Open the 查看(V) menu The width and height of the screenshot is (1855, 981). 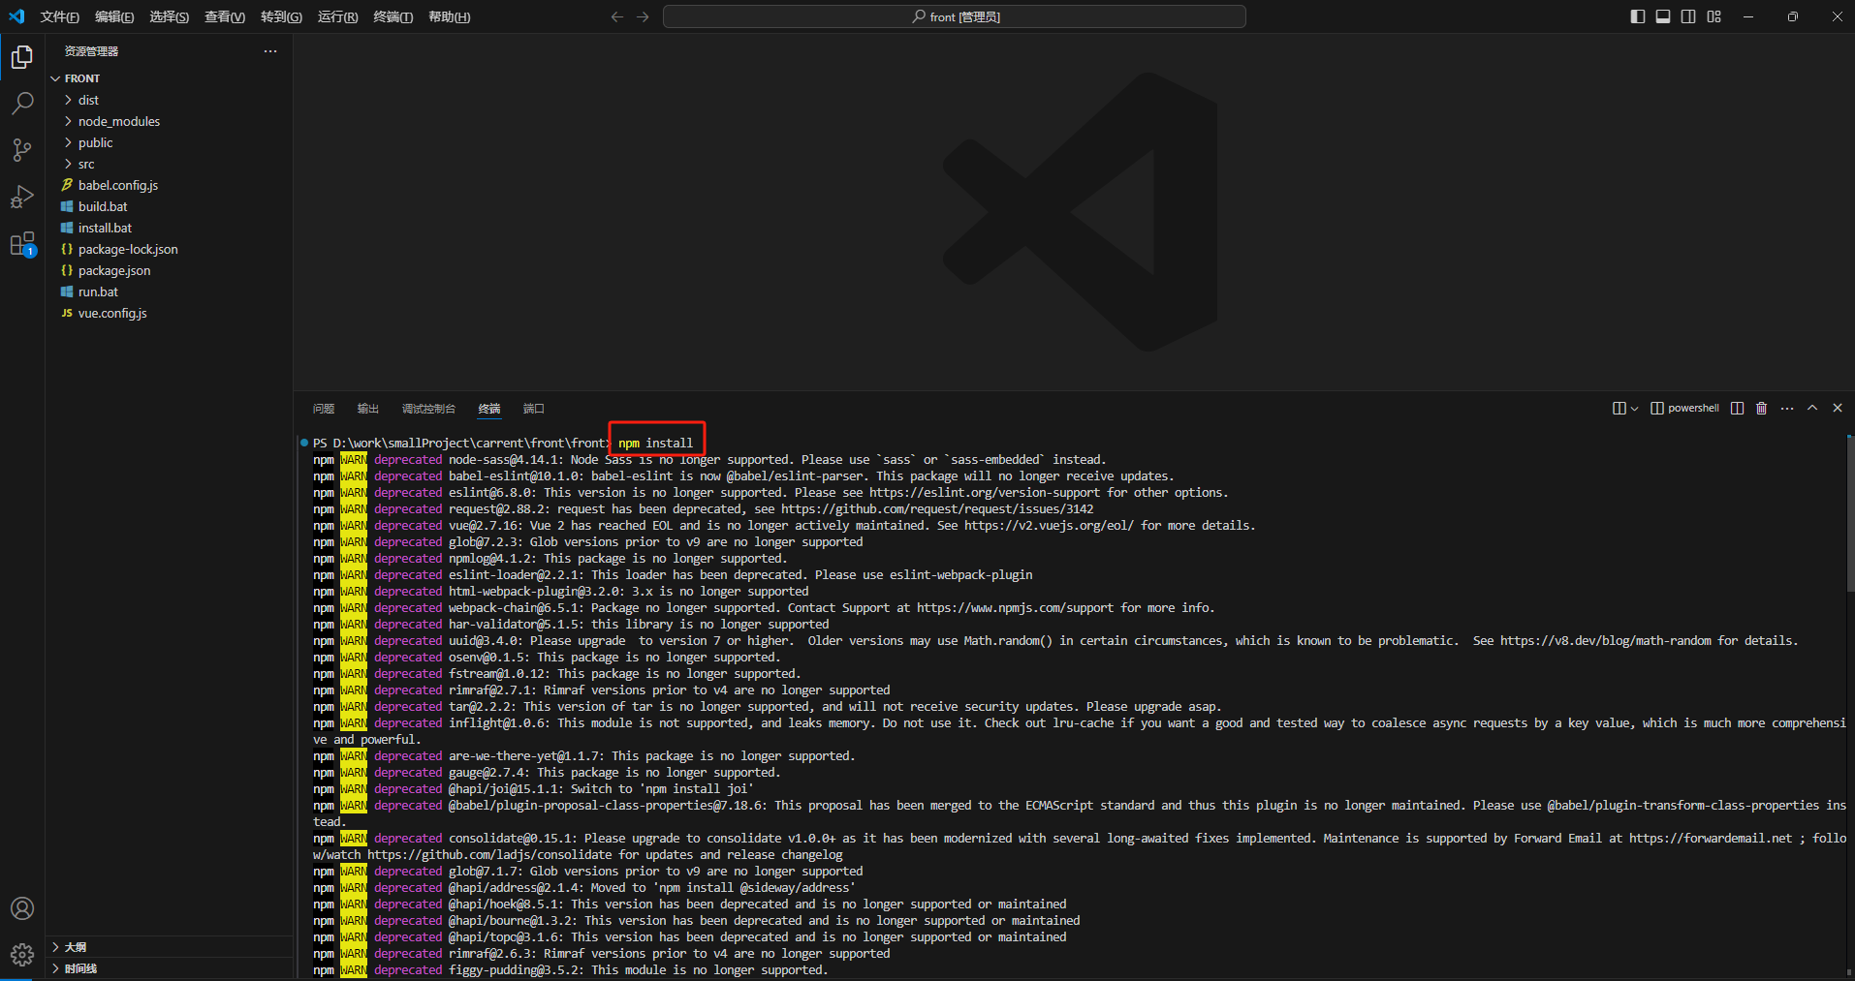pyautogui.click(x=225, y=16)
